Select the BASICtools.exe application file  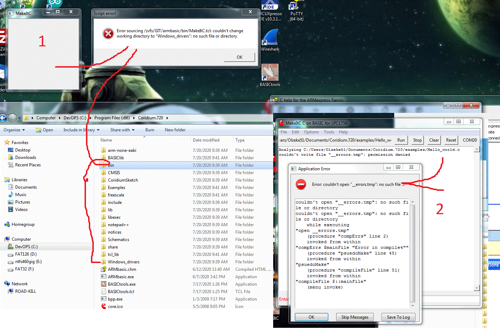[x=121, y=284]
